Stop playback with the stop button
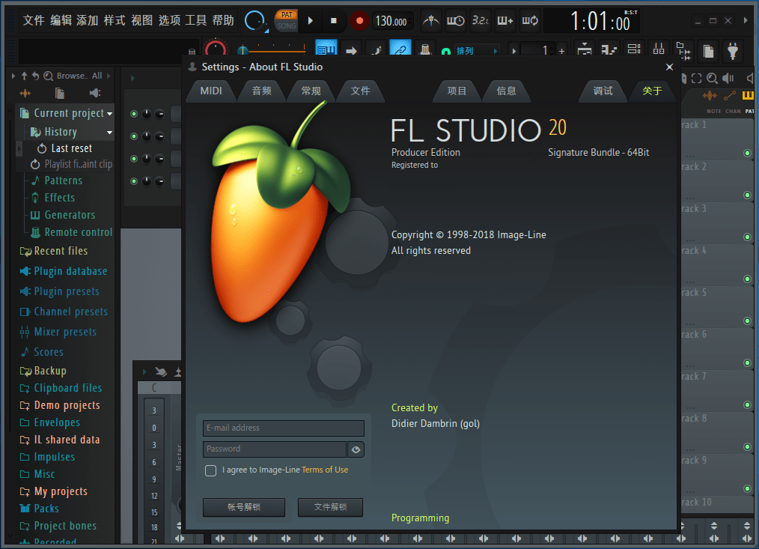Viewport: 759px width, 549px height. pyautogui.click(x=333, y=21)
